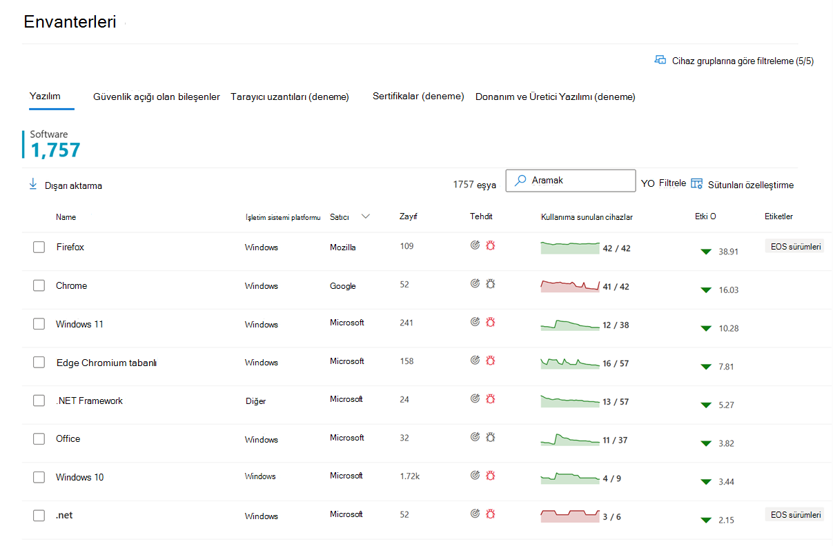Click the Office row gray bug icon
833x546 pixels.
click(x=491, y=436)
